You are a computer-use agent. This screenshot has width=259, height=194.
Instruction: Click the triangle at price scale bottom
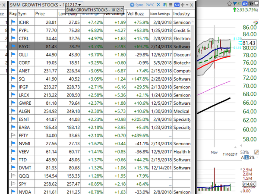(241, 145)
